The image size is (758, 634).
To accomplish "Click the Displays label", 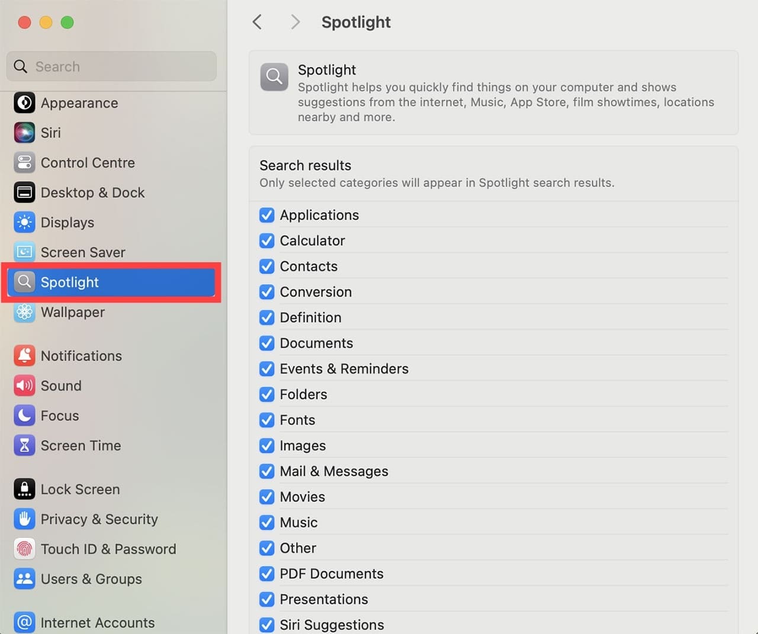I will pyautogui.click(x=68, y=223).
